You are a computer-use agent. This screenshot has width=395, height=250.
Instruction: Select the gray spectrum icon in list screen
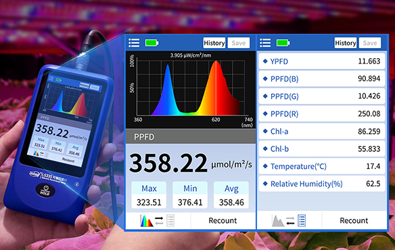278,221
